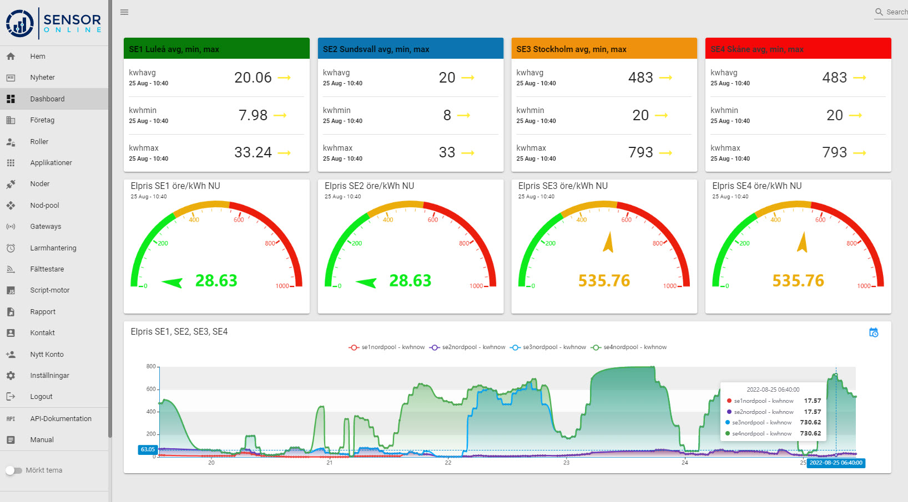The image size is (908, 502).
Task: Click the Hem home icon
Action: tap(11, 57)
